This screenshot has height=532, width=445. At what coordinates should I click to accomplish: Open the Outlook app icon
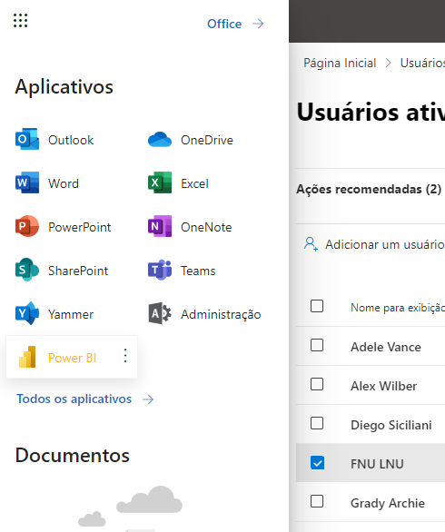tap(27, 139)
